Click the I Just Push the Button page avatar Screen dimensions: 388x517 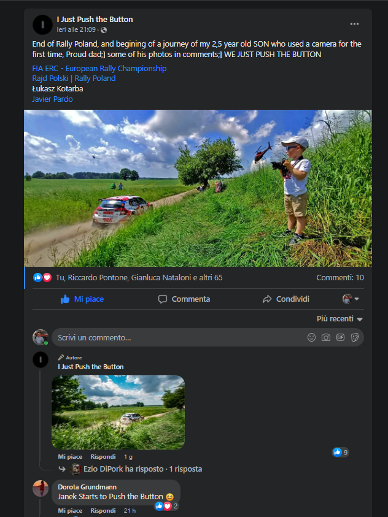coord(42,25)
